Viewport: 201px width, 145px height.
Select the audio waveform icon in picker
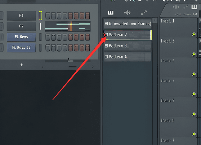[127, 13]
